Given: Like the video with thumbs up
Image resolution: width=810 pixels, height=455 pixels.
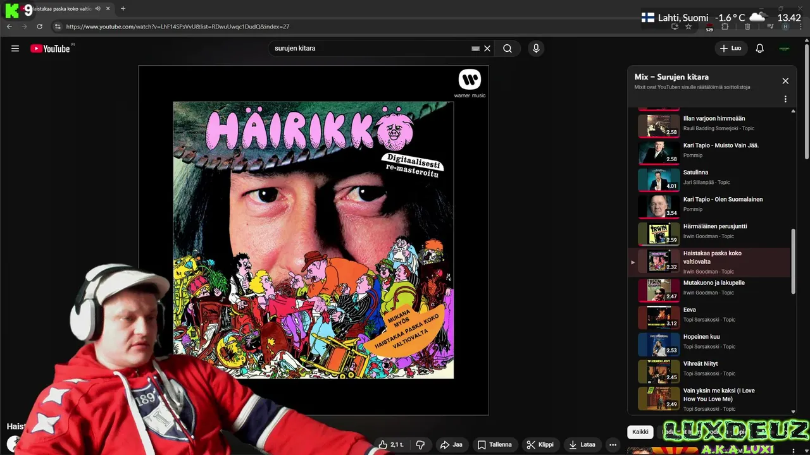Looking at the screenshot, I should coord(390,445).
